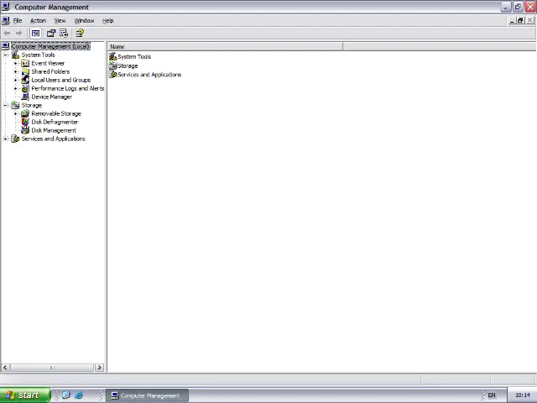Viewport: 537px width, 403px height.
Task: Open the Windows start menu
Action: [25, 395]
